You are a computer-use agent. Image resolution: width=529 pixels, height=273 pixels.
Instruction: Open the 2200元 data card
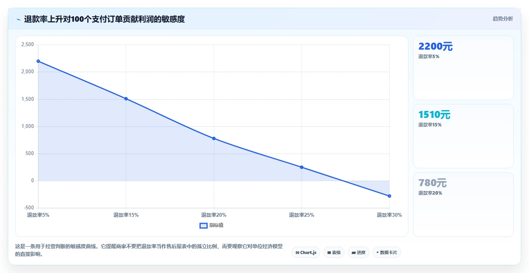(x=463, y=68)
